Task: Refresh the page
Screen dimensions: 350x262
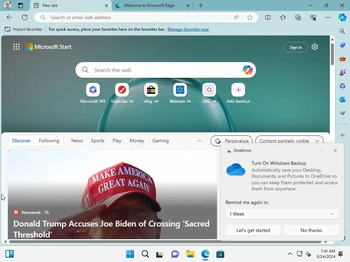Action: point(25,17)
